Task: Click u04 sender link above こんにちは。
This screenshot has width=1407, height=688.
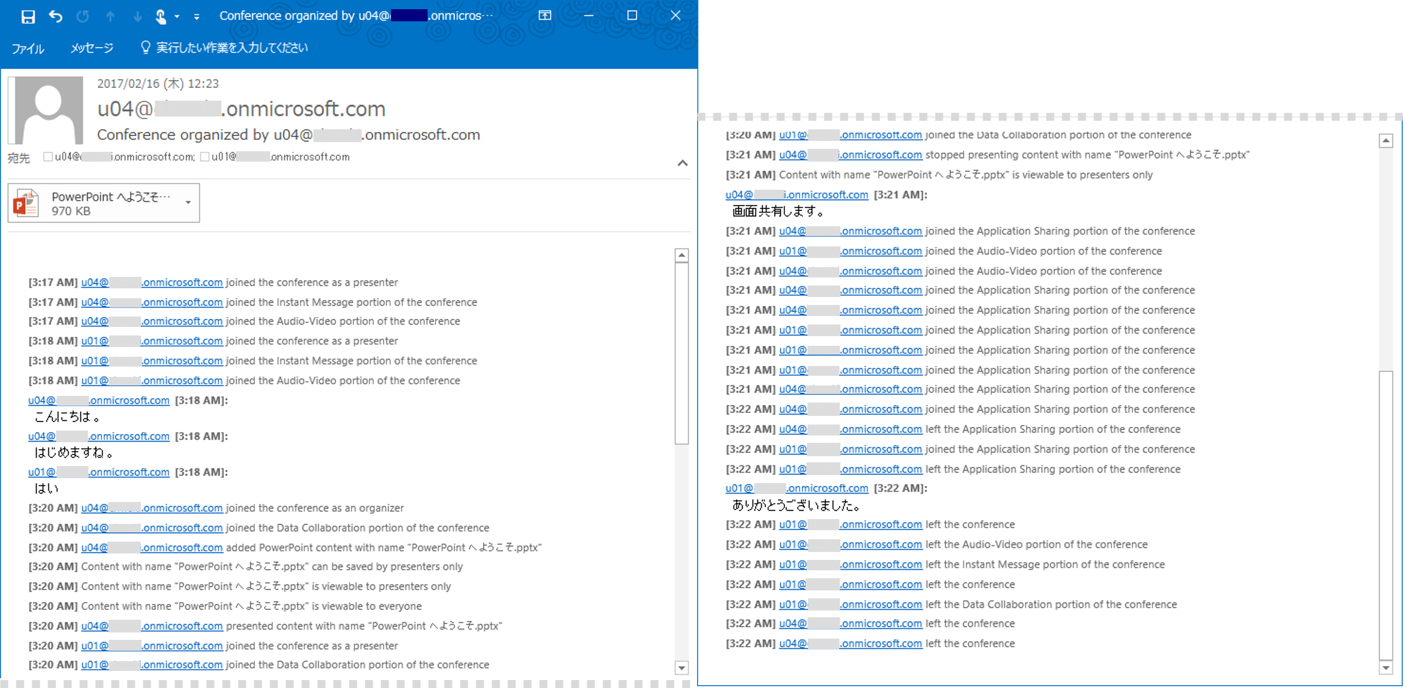Action: coord(99,400)
